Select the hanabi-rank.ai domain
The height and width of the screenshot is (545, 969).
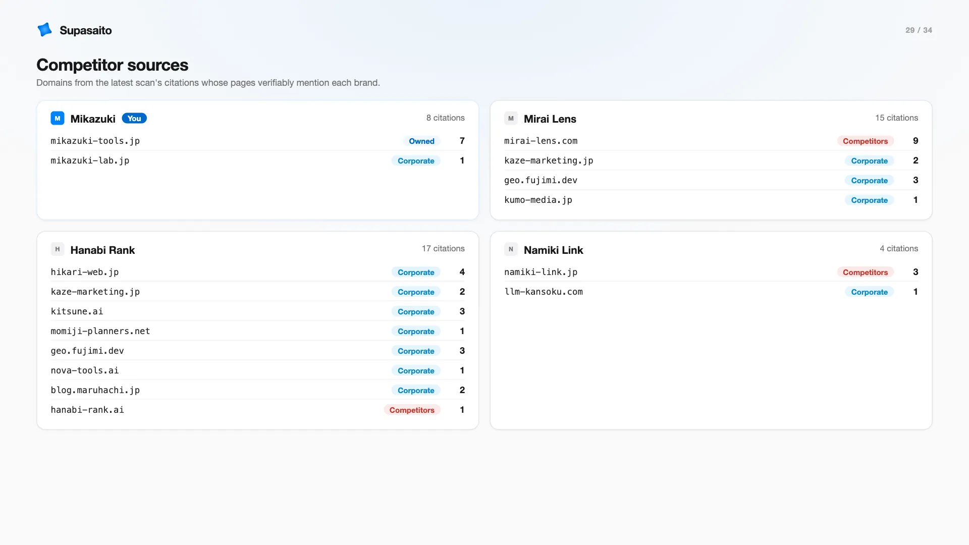tap(87, 410)
